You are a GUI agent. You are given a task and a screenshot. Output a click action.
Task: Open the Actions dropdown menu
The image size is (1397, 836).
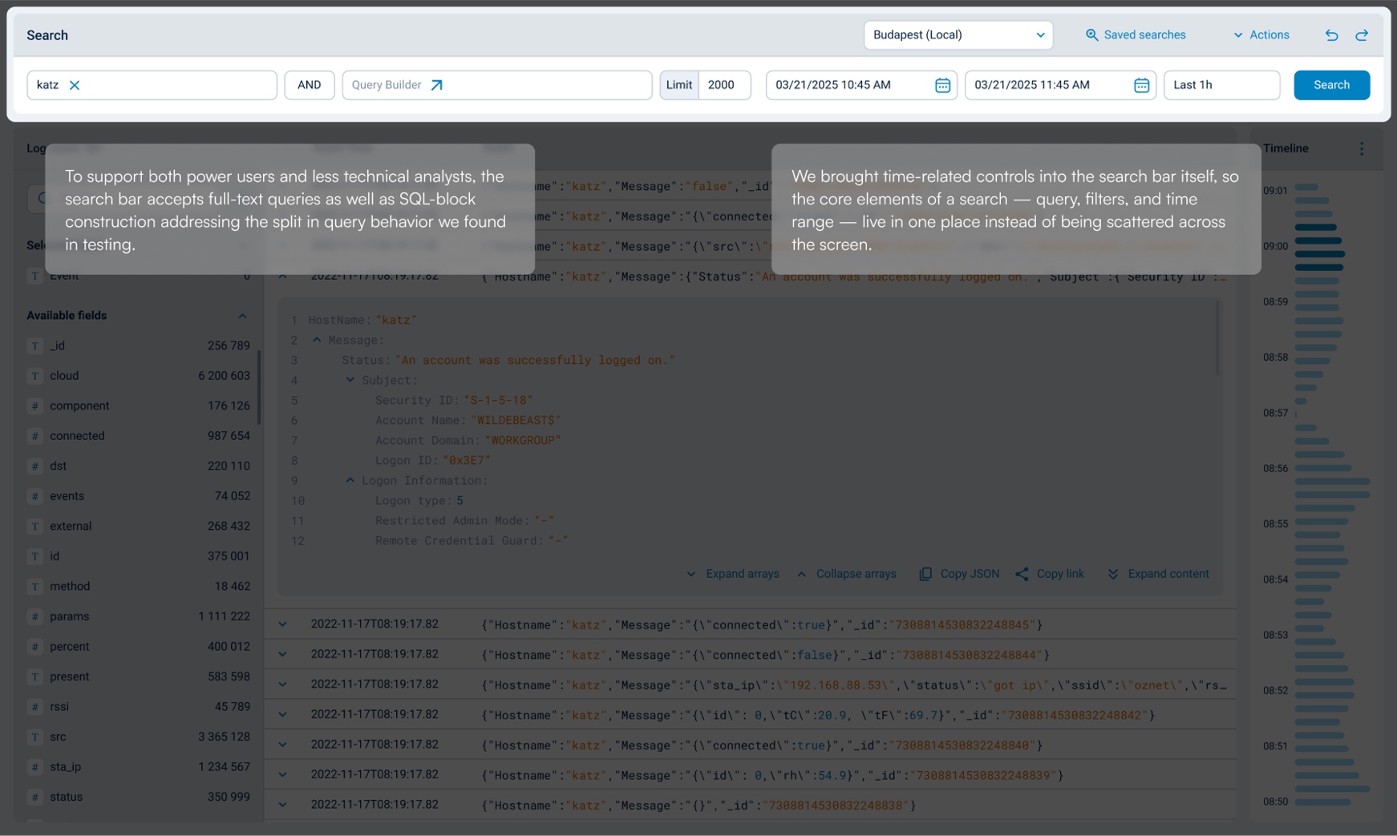tap(1261, 35)
